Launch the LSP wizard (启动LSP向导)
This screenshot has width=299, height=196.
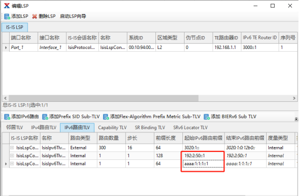(73, 16)
